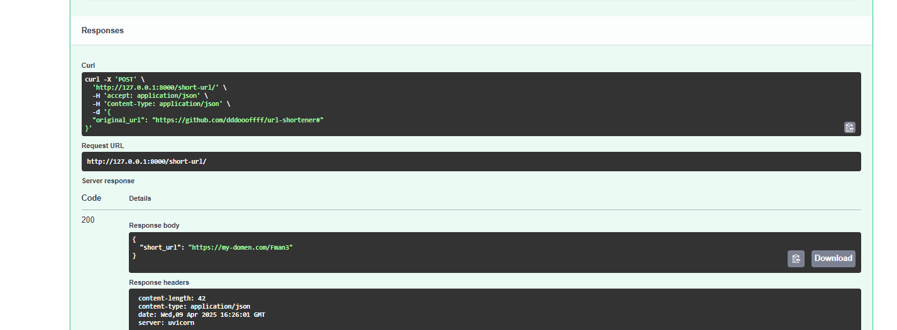Click the short_url value https://my-domen.com/Fman3
The height and width of the screenshot is (330, 897).
[241, 247]
